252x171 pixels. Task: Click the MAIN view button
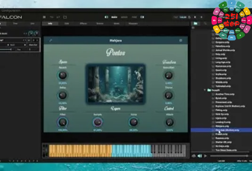114,17
